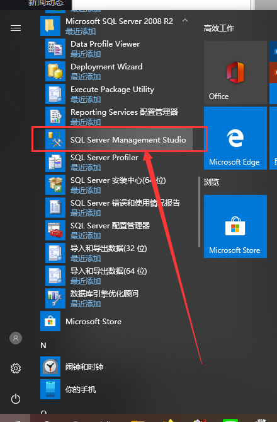Click the 新闻动态 tab at top
Image resolution: width=277 pixels, height=422 pixels.
pos(46,3)
